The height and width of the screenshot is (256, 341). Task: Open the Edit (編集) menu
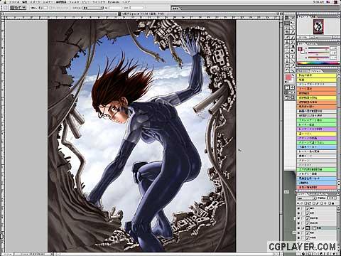25,2
